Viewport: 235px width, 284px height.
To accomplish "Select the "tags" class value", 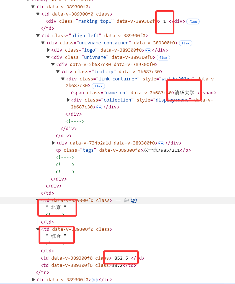I will pyautogui.click(x=88, y=150).
